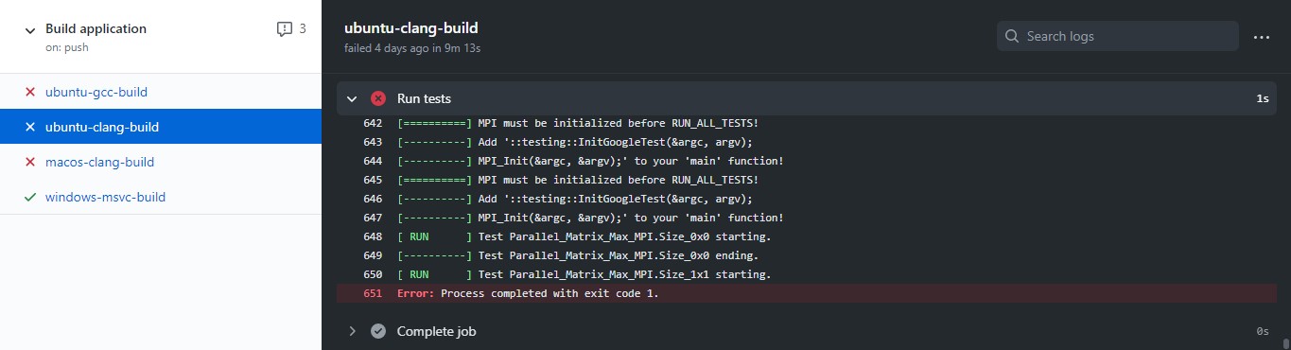The image size is (1291, 350).
Task: Click log line number 651
Action: [x=373, y=293]
